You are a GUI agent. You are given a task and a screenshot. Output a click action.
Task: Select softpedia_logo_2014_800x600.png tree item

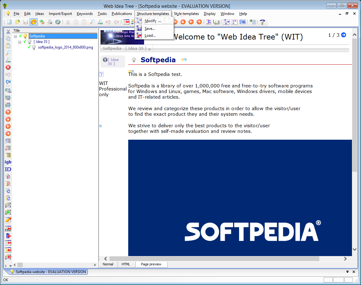[65, 47]
